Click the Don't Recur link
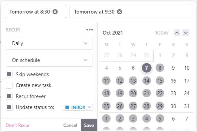 pos(18,125)
